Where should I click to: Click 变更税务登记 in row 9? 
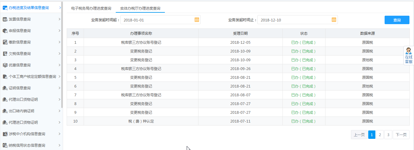pos(141,113)
